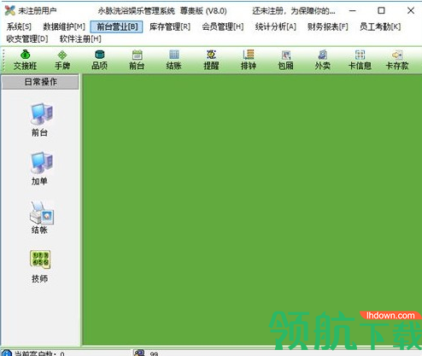The image size is (422, 356).
Task: Open the 库存管理[R] menu
Action: click(170, 26)
